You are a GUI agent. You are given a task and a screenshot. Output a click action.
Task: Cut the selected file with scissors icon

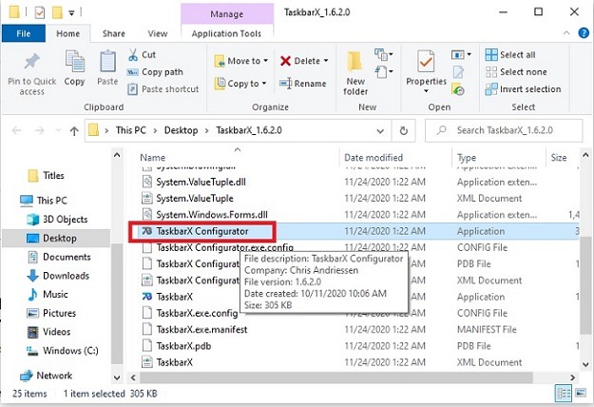pos(133,55)
